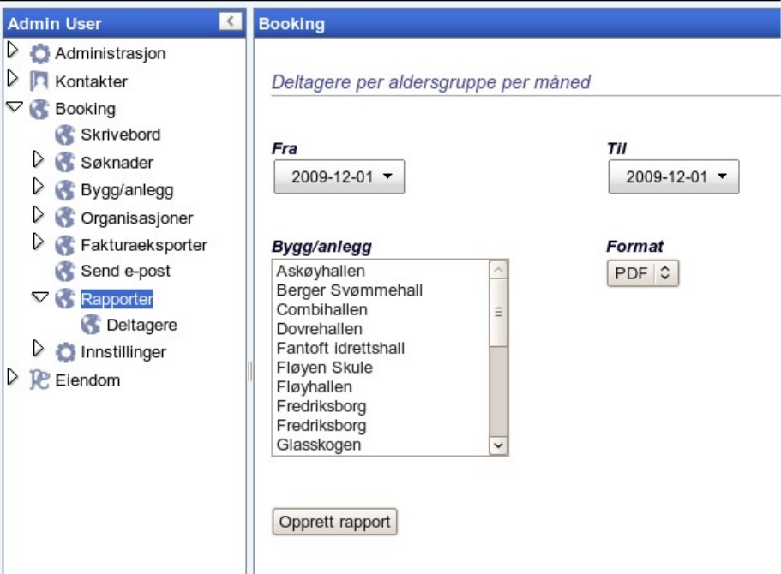Open the Fra date dropdown
The height and width of the screenshot is (574, 781).
pyautogui.click(x=339, y=177)
